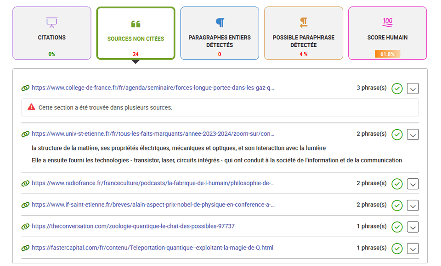Click the orange 61.8% human score bar
This screenshot has height=266, width=441.
[387, 54]
